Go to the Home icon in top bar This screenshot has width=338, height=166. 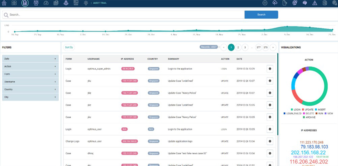pyautogui.click(x=4, y=3)
